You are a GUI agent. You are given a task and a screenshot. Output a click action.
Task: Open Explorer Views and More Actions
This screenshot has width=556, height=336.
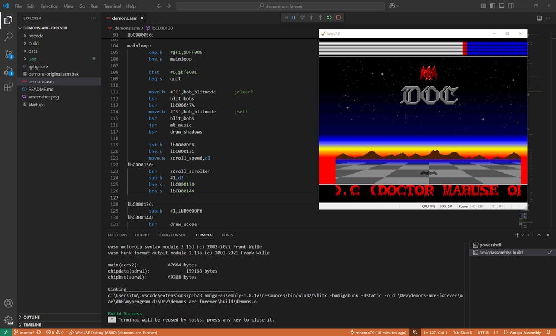click(93, 18)
